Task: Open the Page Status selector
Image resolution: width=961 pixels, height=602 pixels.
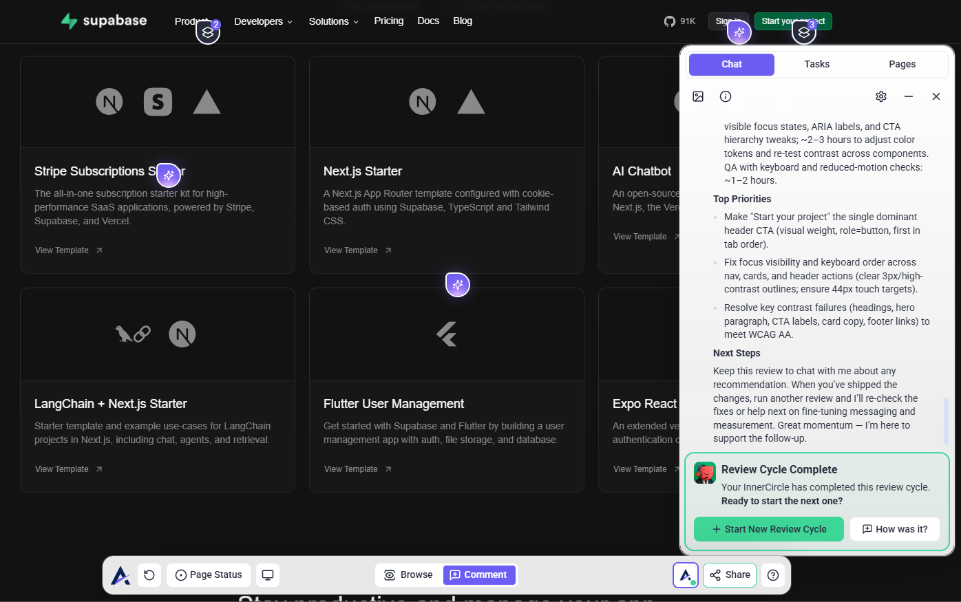Action: coord(209,575)
